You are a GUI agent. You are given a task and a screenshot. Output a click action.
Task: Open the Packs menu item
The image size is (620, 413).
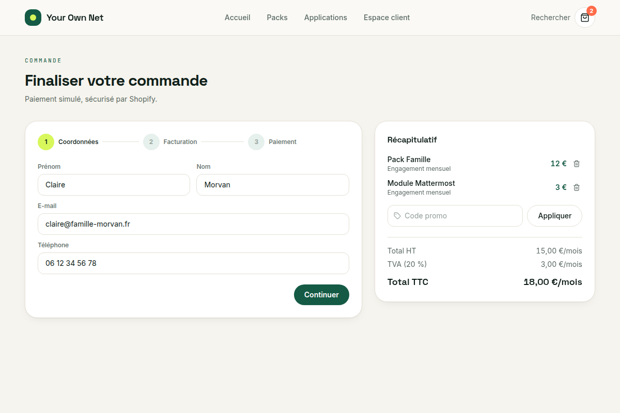(x=277, y=18)
